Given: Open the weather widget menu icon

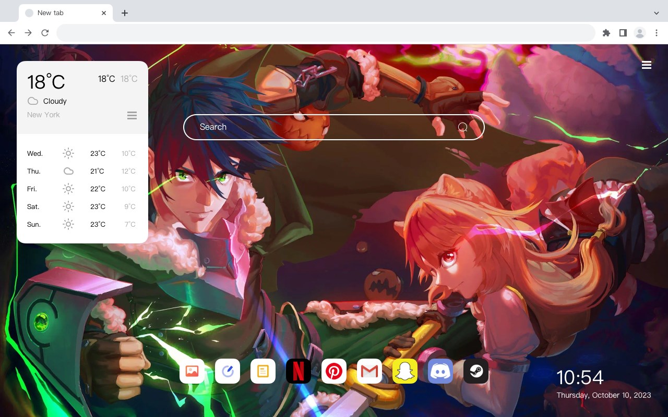Looking at the screenshot, I should 132,115.
